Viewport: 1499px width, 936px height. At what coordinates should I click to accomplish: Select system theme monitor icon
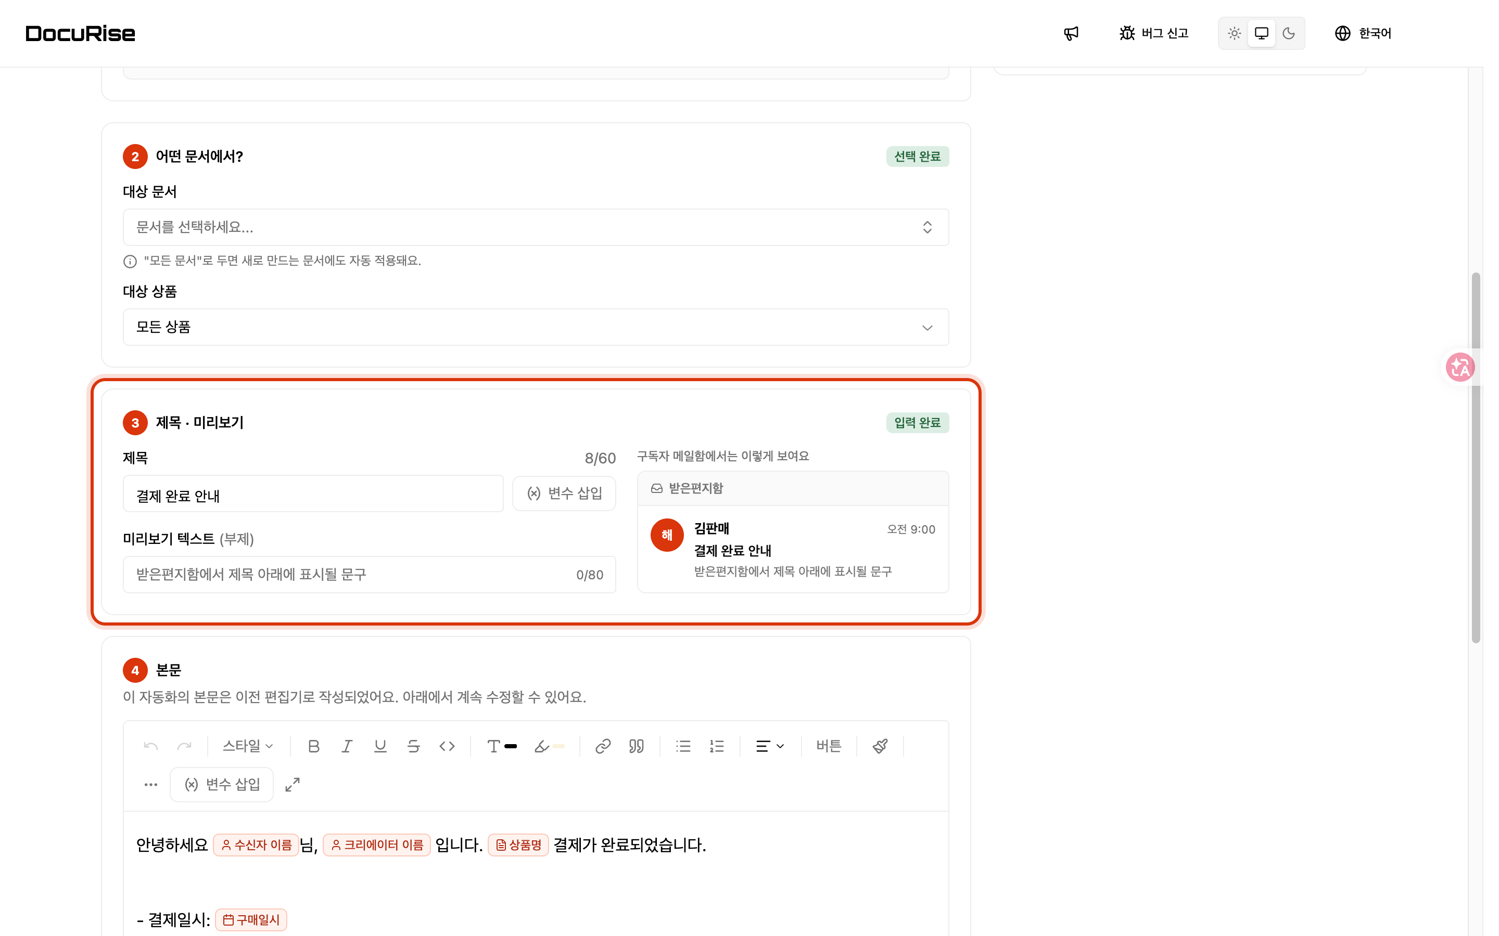coord(1261,33)
